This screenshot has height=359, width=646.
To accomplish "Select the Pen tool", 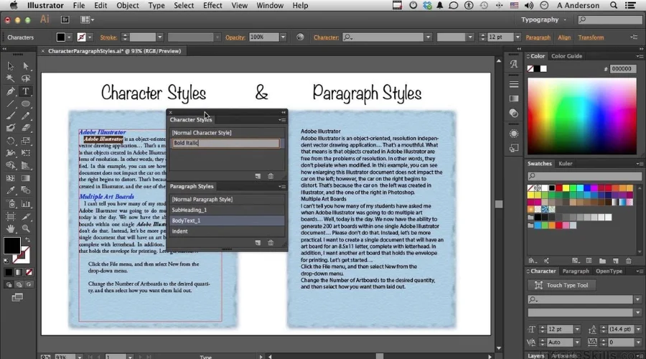I will [x=10, y=91].
